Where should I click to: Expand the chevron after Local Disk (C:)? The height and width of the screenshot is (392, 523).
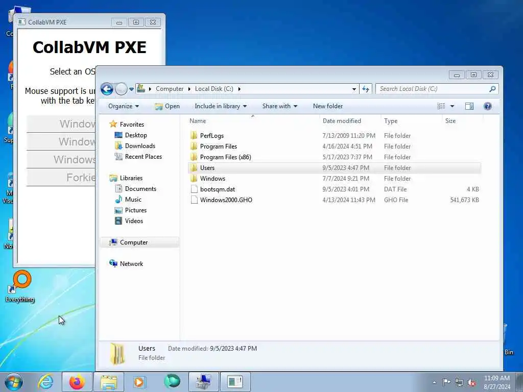point(239,89)
